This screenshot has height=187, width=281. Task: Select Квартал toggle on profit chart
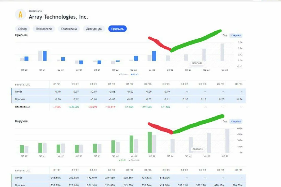coord(236,35)
